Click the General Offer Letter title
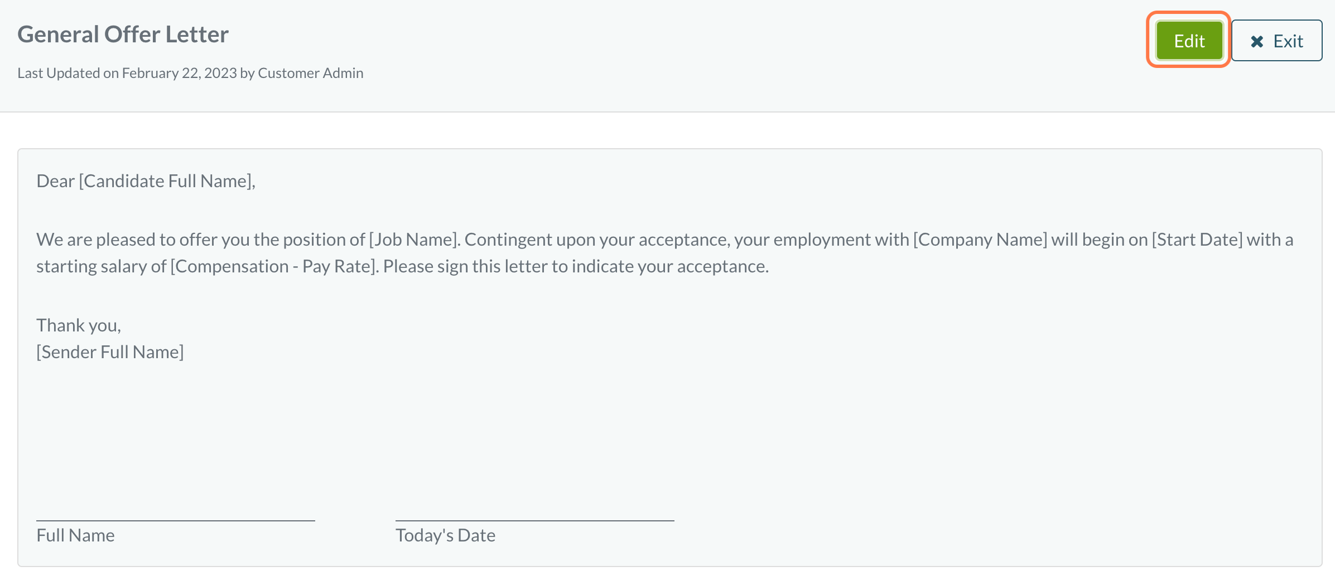The height and width of the screenshot is (581, 1335). click(123, 35)
